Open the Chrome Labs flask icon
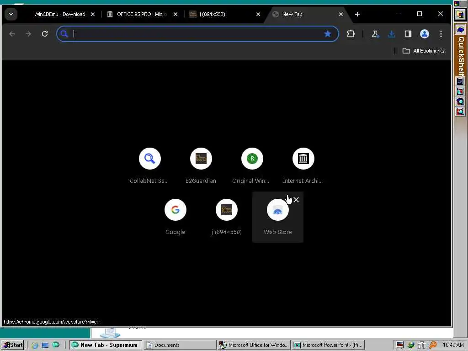The height and width of the screenshot is (351, 468). [x=375, y=34]
